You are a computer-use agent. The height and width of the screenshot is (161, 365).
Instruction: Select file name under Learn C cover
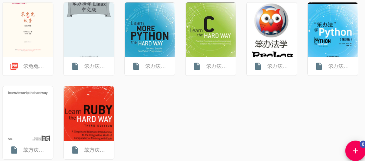[216, 66]
